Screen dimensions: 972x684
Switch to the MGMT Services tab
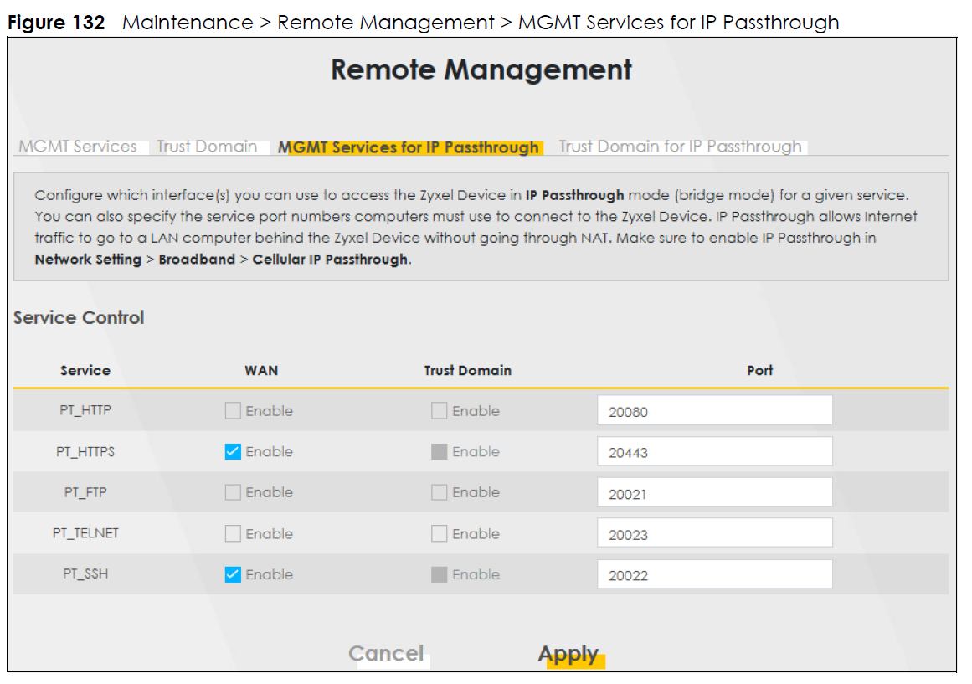(78, 147)
